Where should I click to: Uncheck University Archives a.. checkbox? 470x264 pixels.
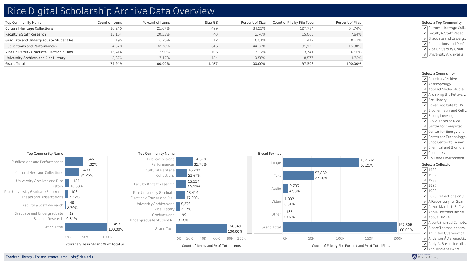click(424, 55)
